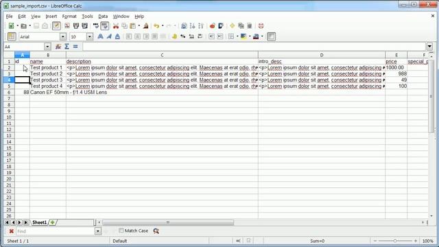Select the Sheet1 tab
The width and height of the screenshot is (439, 247).
(39, 222)
